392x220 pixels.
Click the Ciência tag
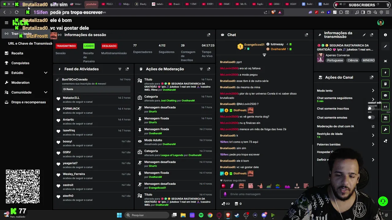(x=352, y=60)
